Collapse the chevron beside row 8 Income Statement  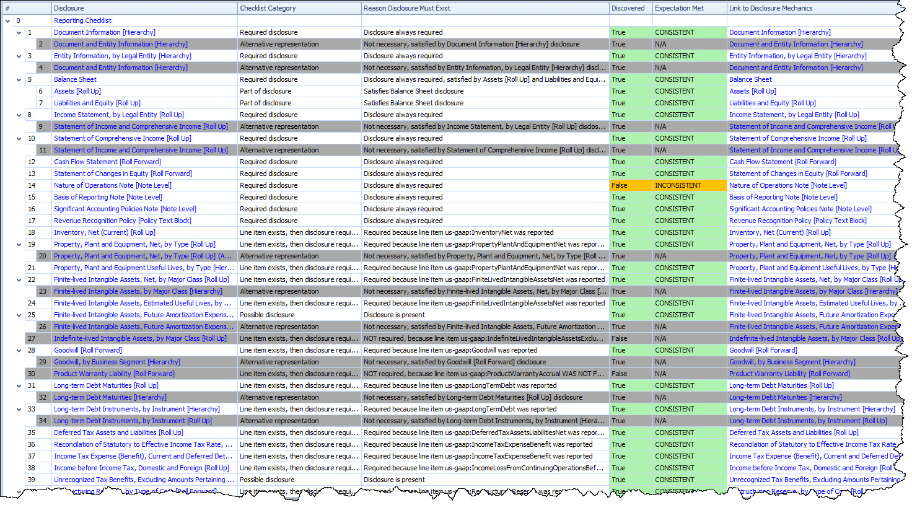[x=19, y=115]
